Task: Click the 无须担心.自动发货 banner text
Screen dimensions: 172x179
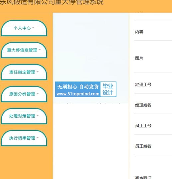Action: (78, 87)
